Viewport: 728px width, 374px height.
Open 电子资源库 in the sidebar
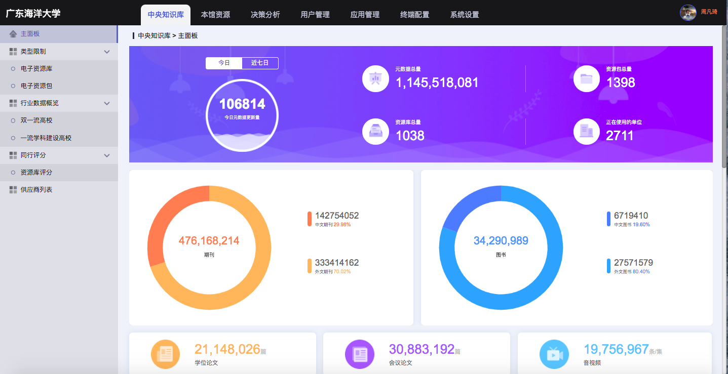click(x=59, y=69)
